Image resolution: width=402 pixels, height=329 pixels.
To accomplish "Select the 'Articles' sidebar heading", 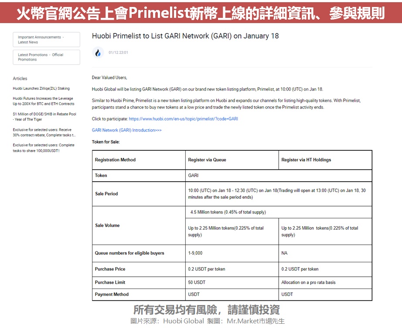I will point(20,78).
